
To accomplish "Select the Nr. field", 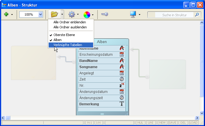I will tap(101, 86).
